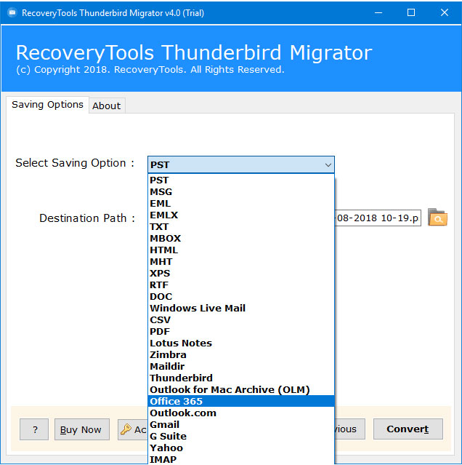Choose HTML from the format list
The image size is (462, 465).
(x=241, y=250)
